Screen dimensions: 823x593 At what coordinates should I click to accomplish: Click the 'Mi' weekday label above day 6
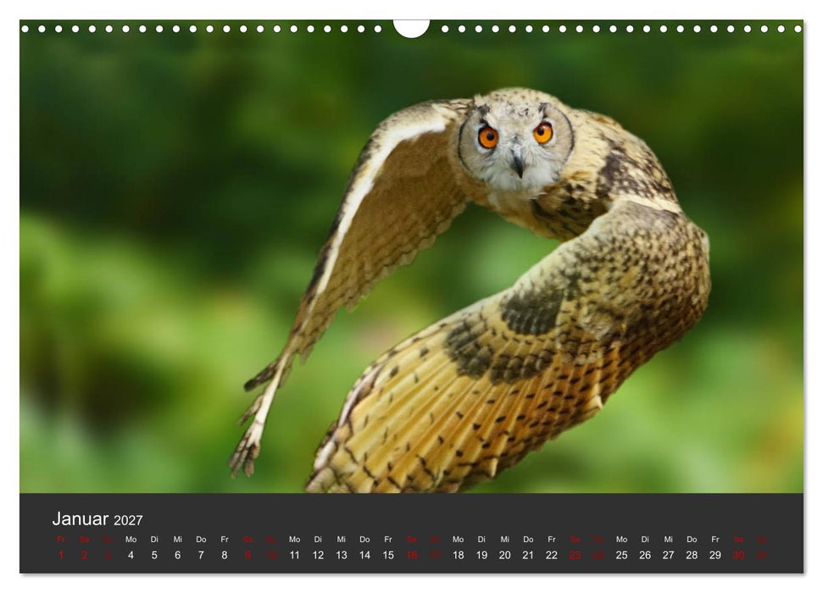point(177,540)
